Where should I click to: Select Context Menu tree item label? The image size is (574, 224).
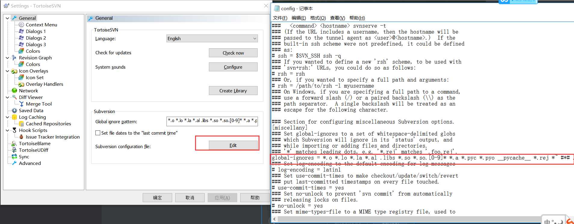pos(42,25)
